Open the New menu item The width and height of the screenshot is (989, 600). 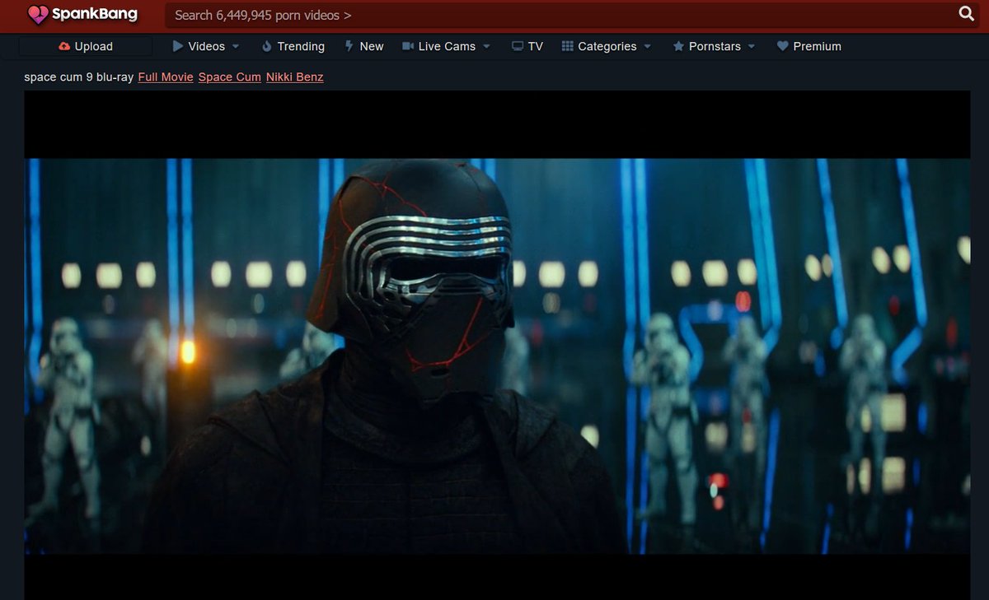point(364,46)
